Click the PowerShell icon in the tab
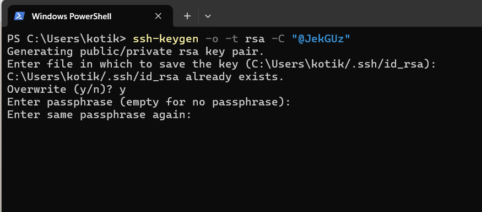 19,16
